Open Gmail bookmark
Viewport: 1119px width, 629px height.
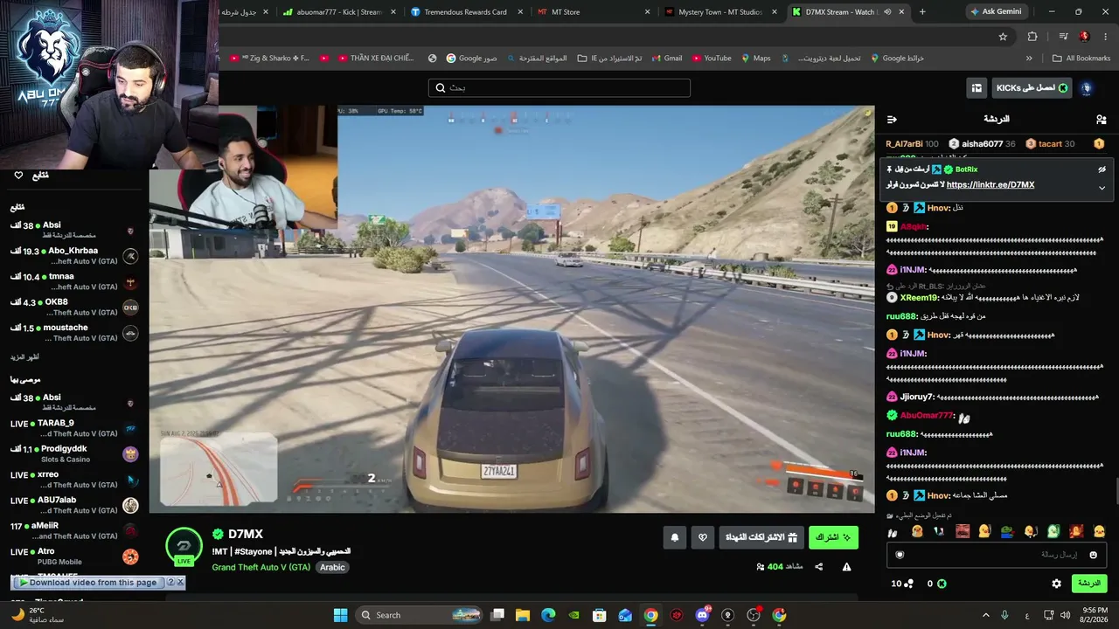[667, 59]
